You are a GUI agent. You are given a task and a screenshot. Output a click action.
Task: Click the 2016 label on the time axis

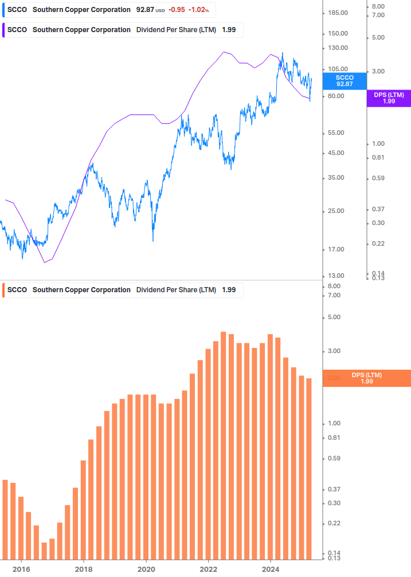click(x=21, y=570)
